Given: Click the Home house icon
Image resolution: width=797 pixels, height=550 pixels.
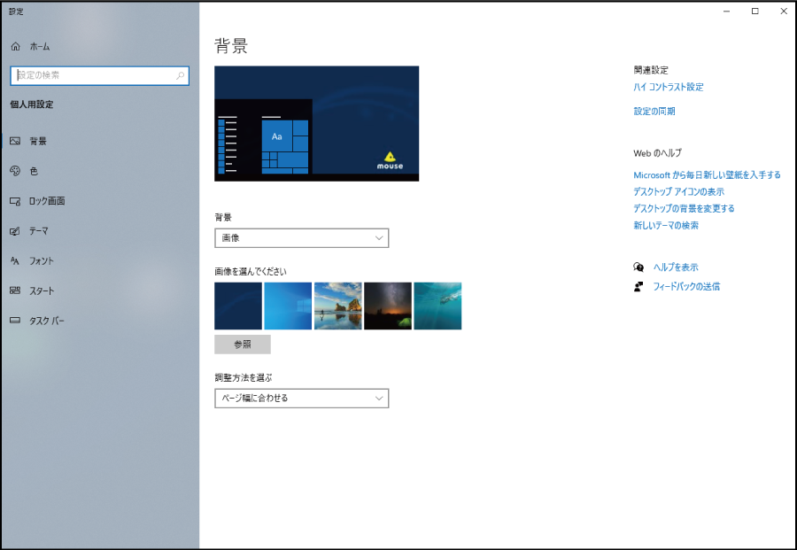Looking at the screenshot, I should (16, 46).
